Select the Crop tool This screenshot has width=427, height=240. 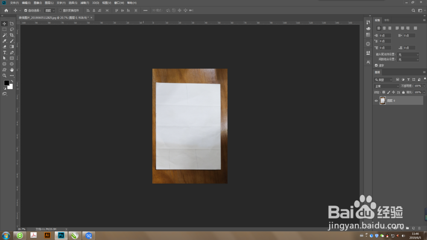[12, 35]
